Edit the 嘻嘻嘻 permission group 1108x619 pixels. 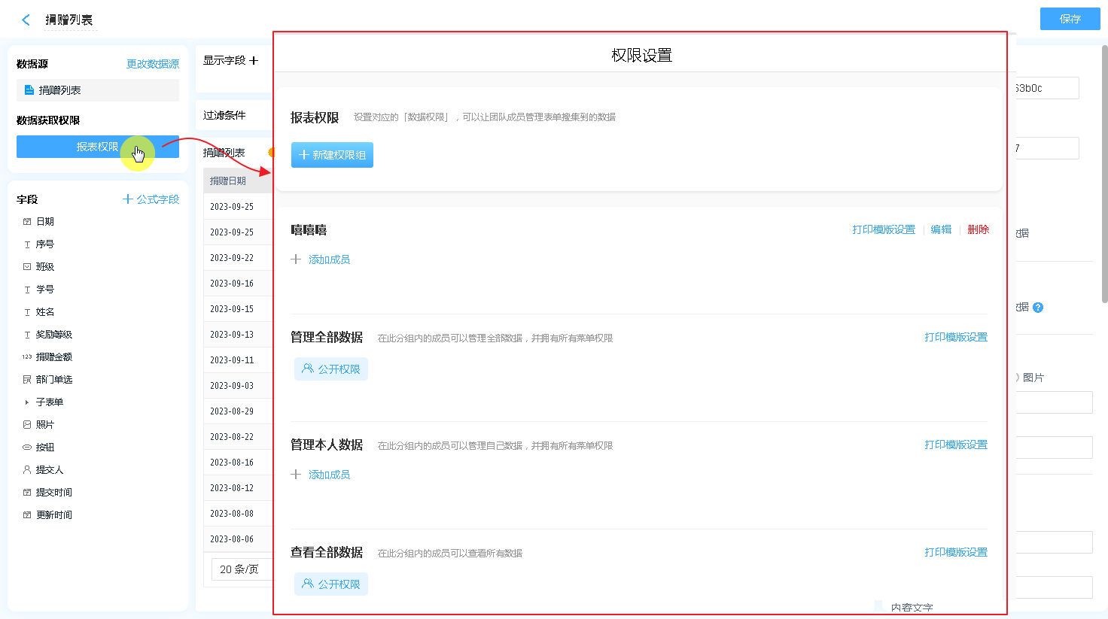pos(941,230)
